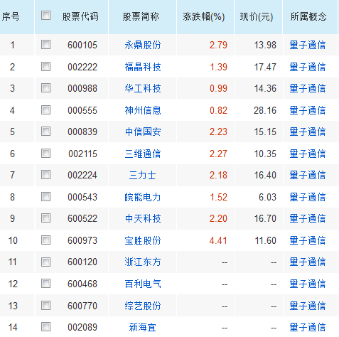This screenshot has height=337, width=339.
Task: Tick checkbox beside code 600120
Action: [45, 262]
